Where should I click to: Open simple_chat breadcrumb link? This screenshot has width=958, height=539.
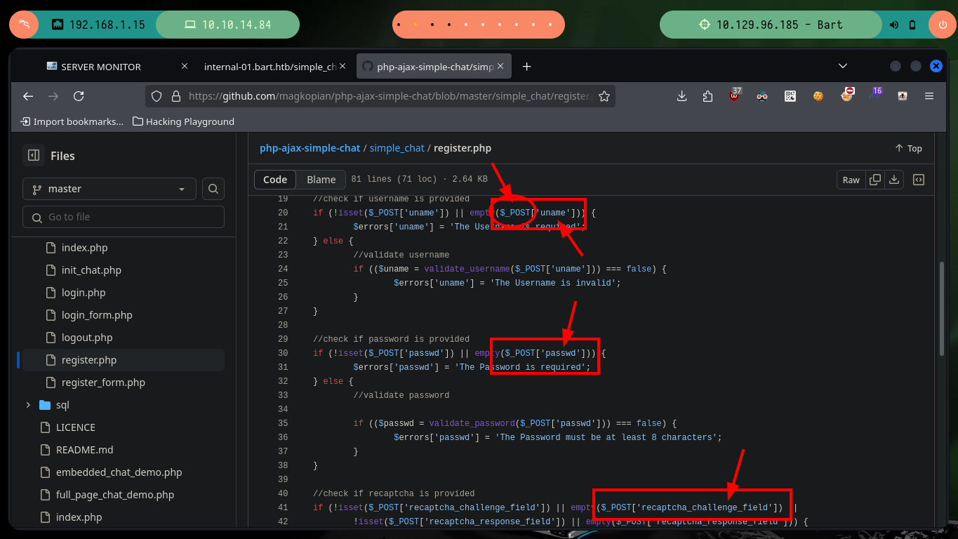(x=397, y=148)
